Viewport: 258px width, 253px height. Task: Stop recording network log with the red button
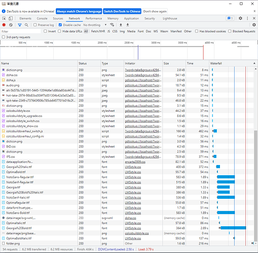pos(4,25)
